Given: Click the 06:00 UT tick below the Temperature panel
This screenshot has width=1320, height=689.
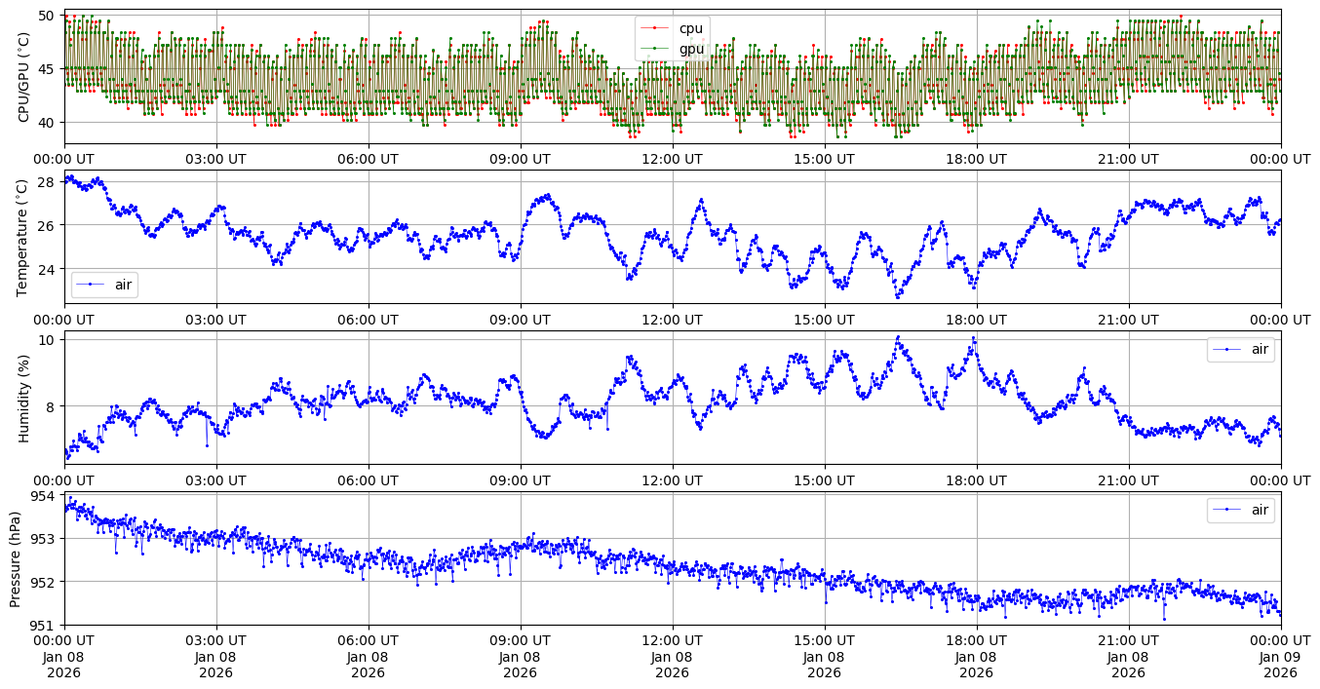Looking at the screenshot, I should [368, 320].
